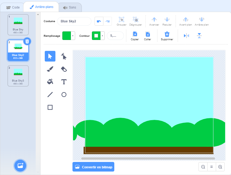Switch to the Code tab
231x175 pixels.
[x=13, y=7]
